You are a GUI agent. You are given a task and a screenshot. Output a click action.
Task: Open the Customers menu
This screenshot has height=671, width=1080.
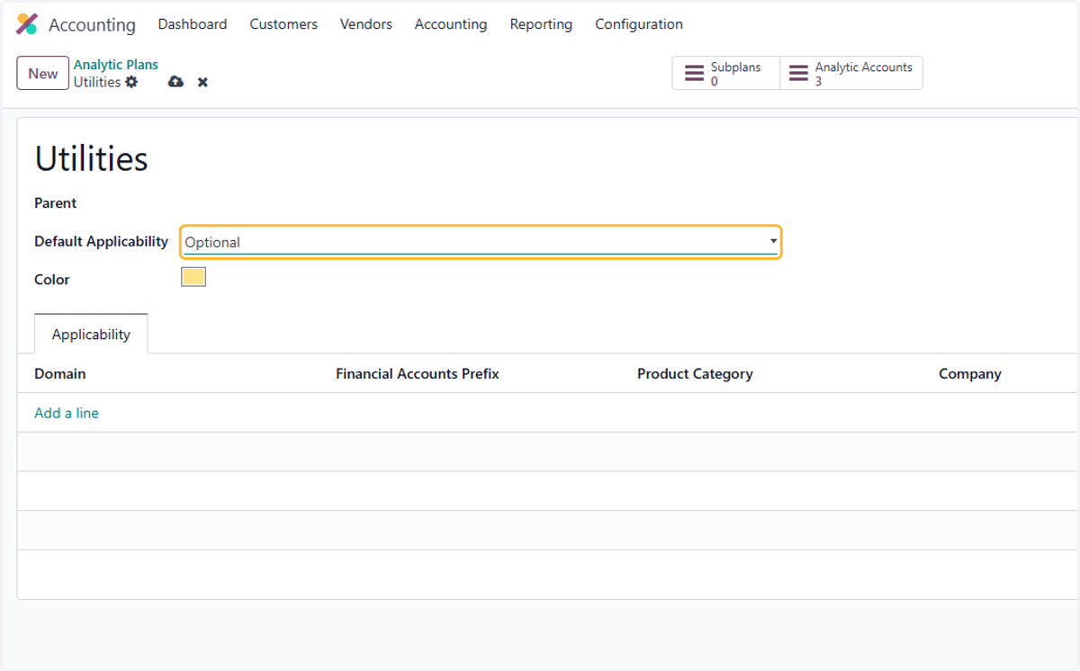pyautogui.click(x=283, y=24)
